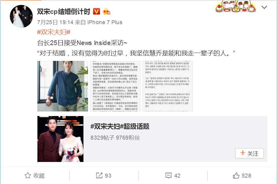The width and height of the screenshot is (277, 184).
Task: Open the Chinese translation text image
Action: (115, 86)
